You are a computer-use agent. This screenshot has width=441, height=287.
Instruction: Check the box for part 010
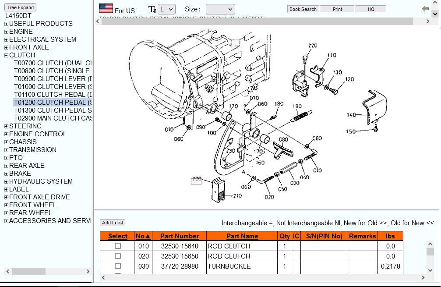click(118, 246)
